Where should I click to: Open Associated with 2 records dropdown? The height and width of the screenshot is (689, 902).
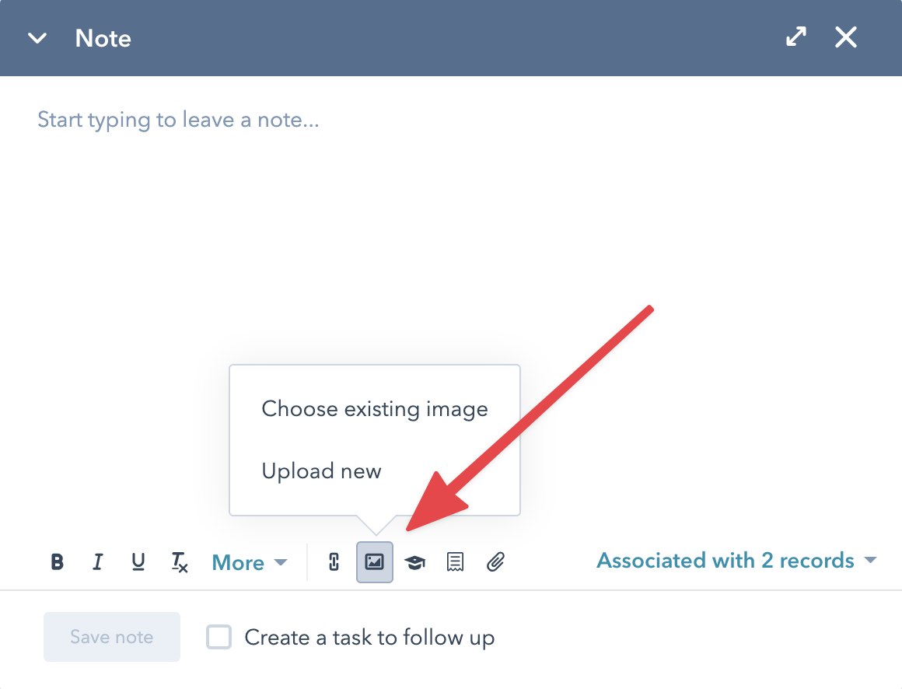coord(736,561)
